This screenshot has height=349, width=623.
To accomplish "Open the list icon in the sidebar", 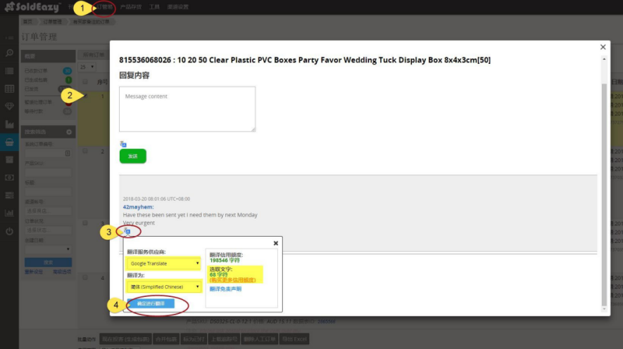I will 9,71.
